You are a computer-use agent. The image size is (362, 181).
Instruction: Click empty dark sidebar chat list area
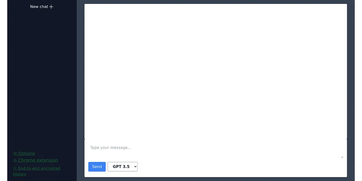coord(42,78)
